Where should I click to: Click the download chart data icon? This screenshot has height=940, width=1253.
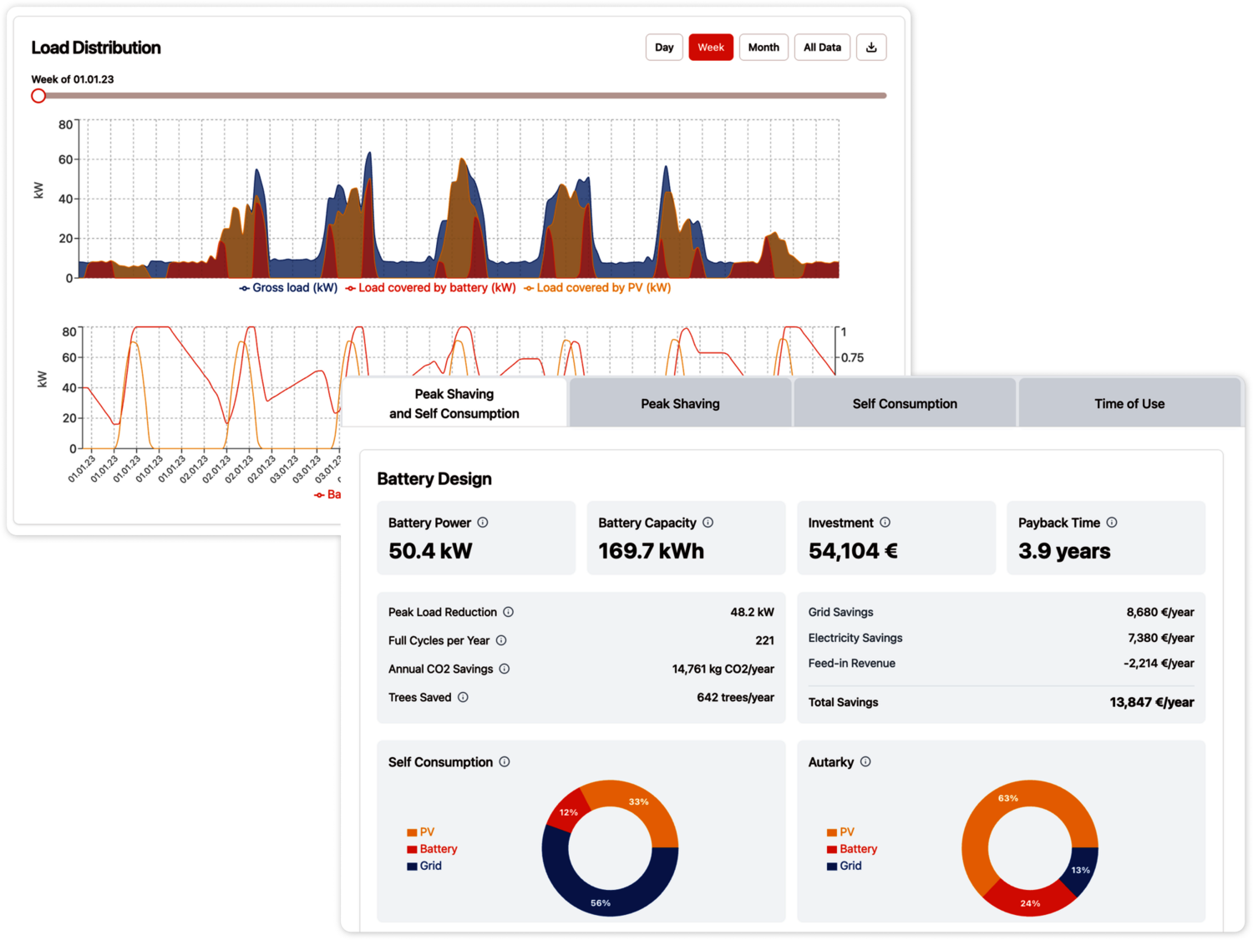(x=870, y=48)
